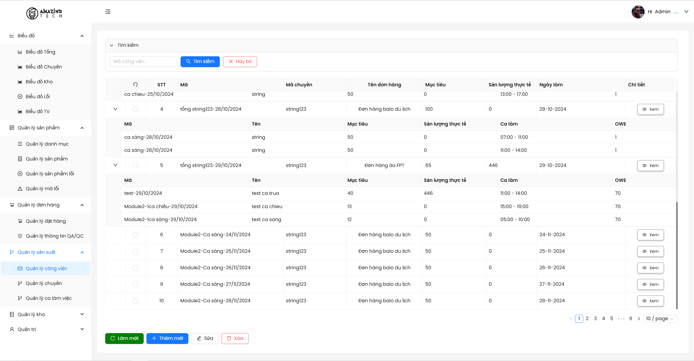Image resolution: width=694 pixels, height=361 pixels.
Task: Click the refresh icon in table header
Action: (x=136, y=85)
